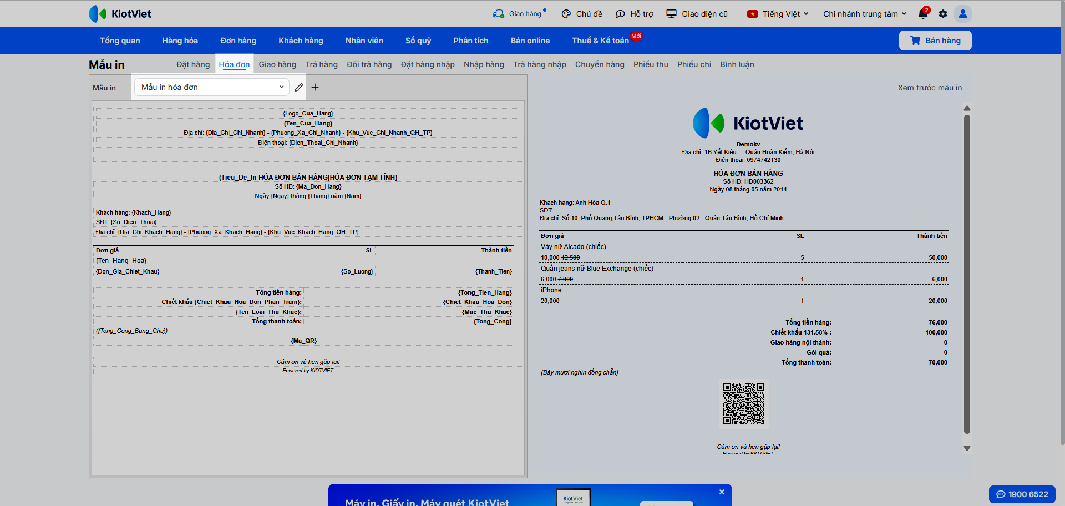This screenshot has width=1065, height=506.
Task: Click the QR code in invoice preview
Action: pyautogui.click(x=744, y=403)
